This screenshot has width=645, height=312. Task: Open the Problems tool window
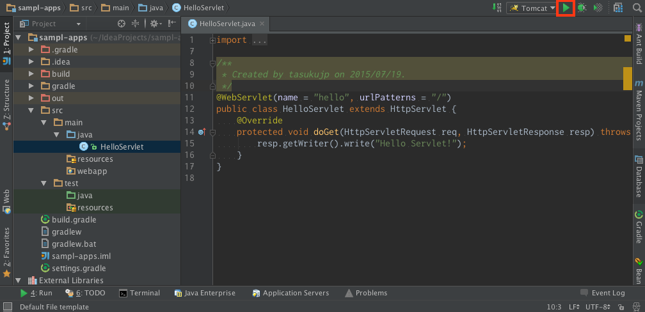[366, 293]
